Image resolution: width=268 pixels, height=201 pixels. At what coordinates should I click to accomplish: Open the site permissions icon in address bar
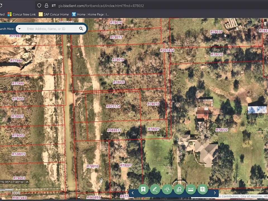53,6
